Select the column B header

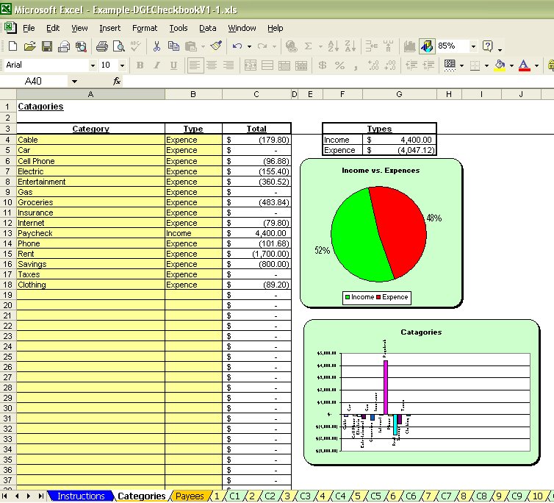pos(193,94)
